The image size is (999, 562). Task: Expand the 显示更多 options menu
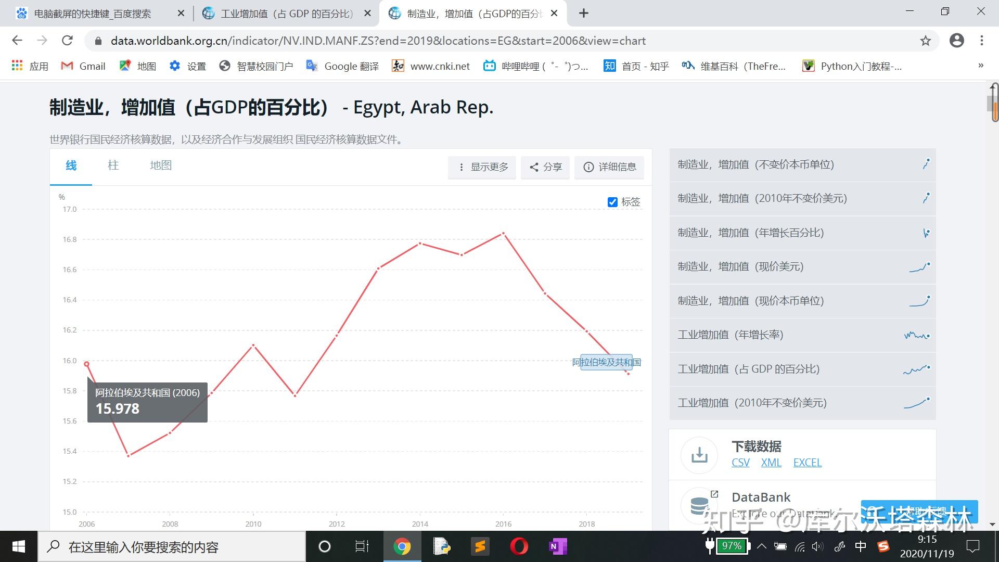[x=482, y=167]
